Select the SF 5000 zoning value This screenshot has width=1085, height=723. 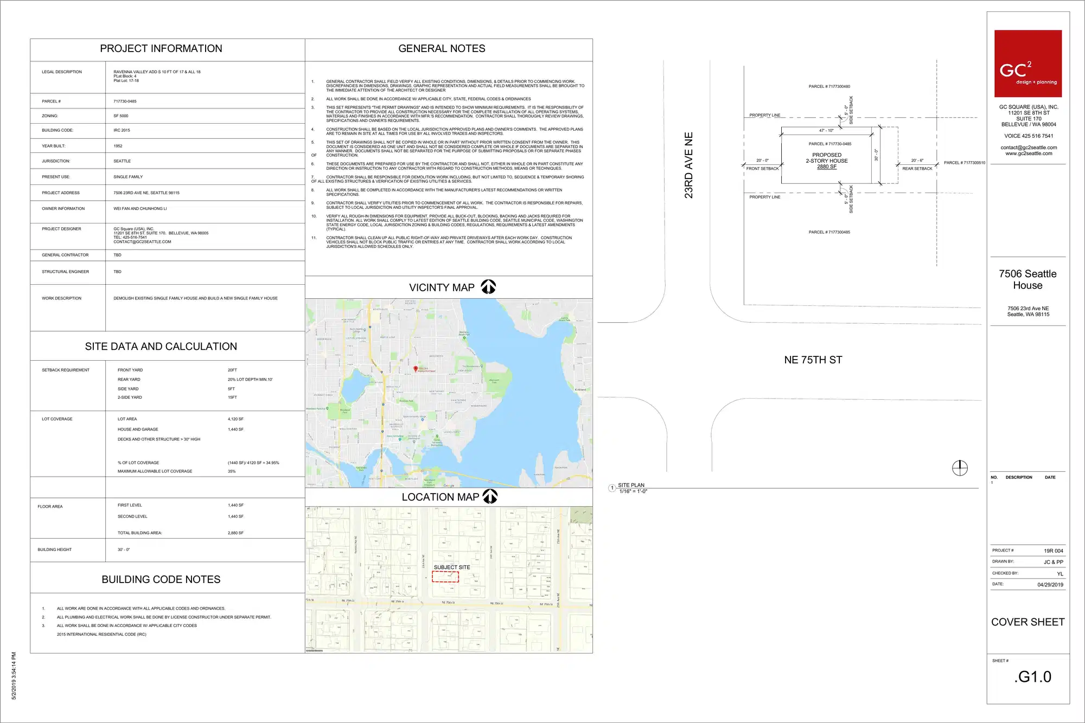(121, 116)
